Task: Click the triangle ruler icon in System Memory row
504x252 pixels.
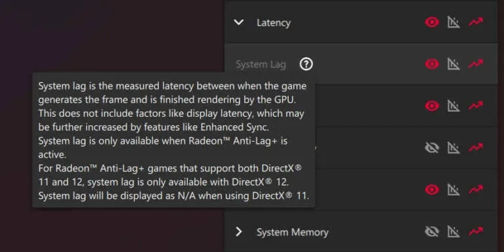Action: (x=453, y=231)
